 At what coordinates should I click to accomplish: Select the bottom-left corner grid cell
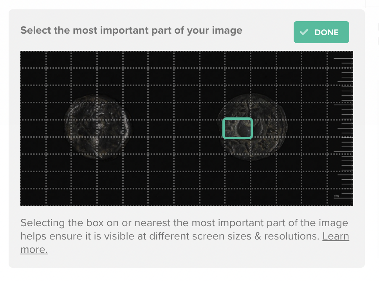point(33,197)
